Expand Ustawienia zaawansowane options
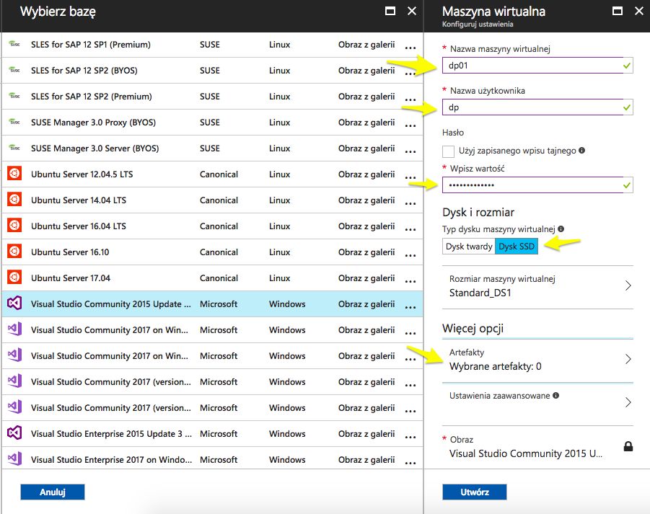 (537, 402)
